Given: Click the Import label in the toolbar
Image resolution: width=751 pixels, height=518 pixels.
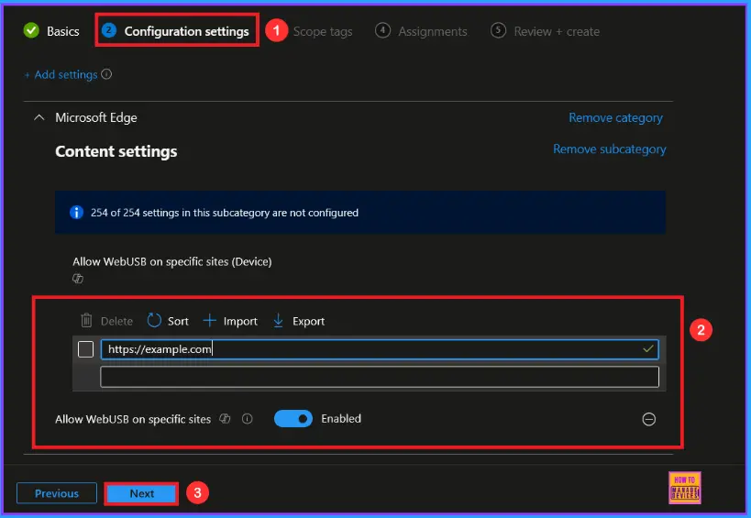Looking at the screenshot, I should tap(240, 321).
